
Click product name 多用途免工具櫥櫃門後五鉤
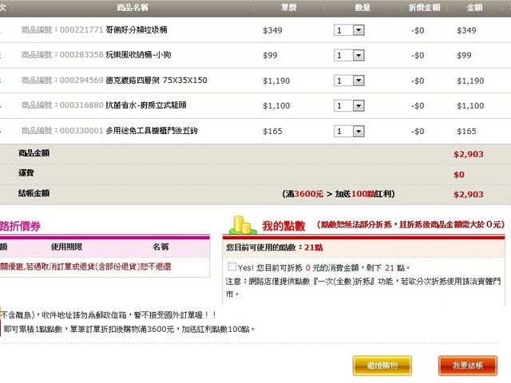pyautogui.click(x=152, y=131)
